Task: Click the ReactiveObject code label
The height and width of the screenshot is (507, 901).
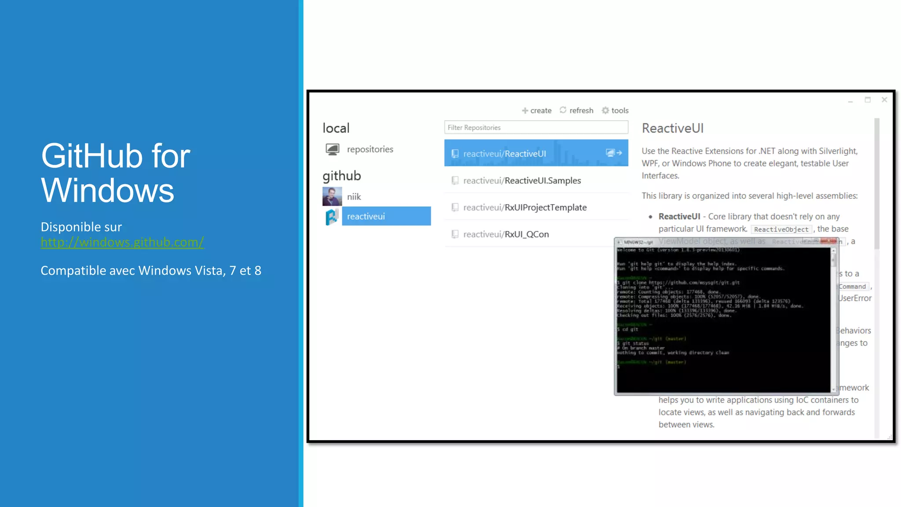Action: [781, 229]
